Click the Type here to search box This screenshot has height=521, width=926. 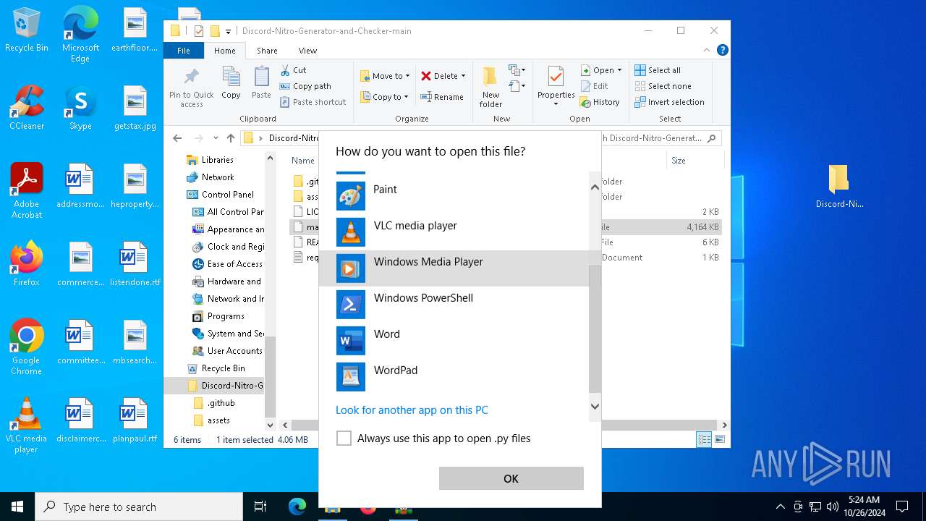(139, 507)
